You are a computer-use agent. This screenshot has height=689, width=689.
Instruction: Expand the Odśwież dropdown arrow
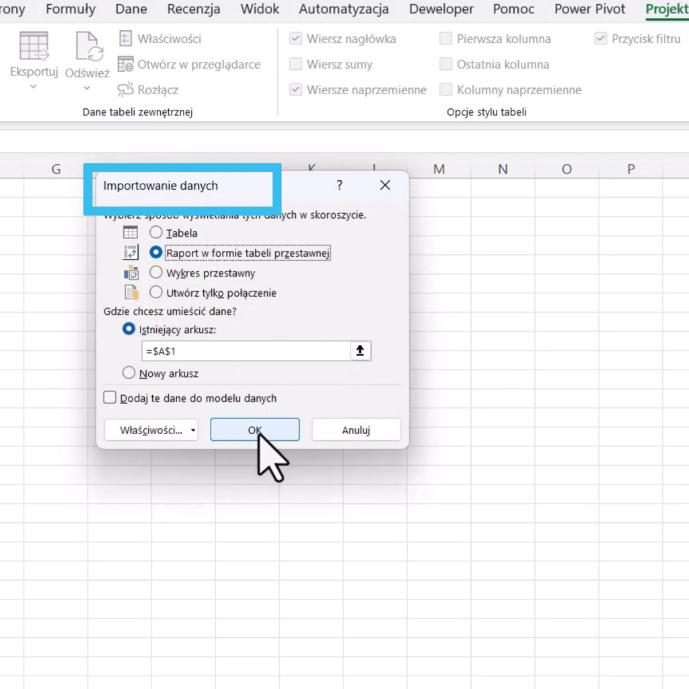[x=87, y=88]
